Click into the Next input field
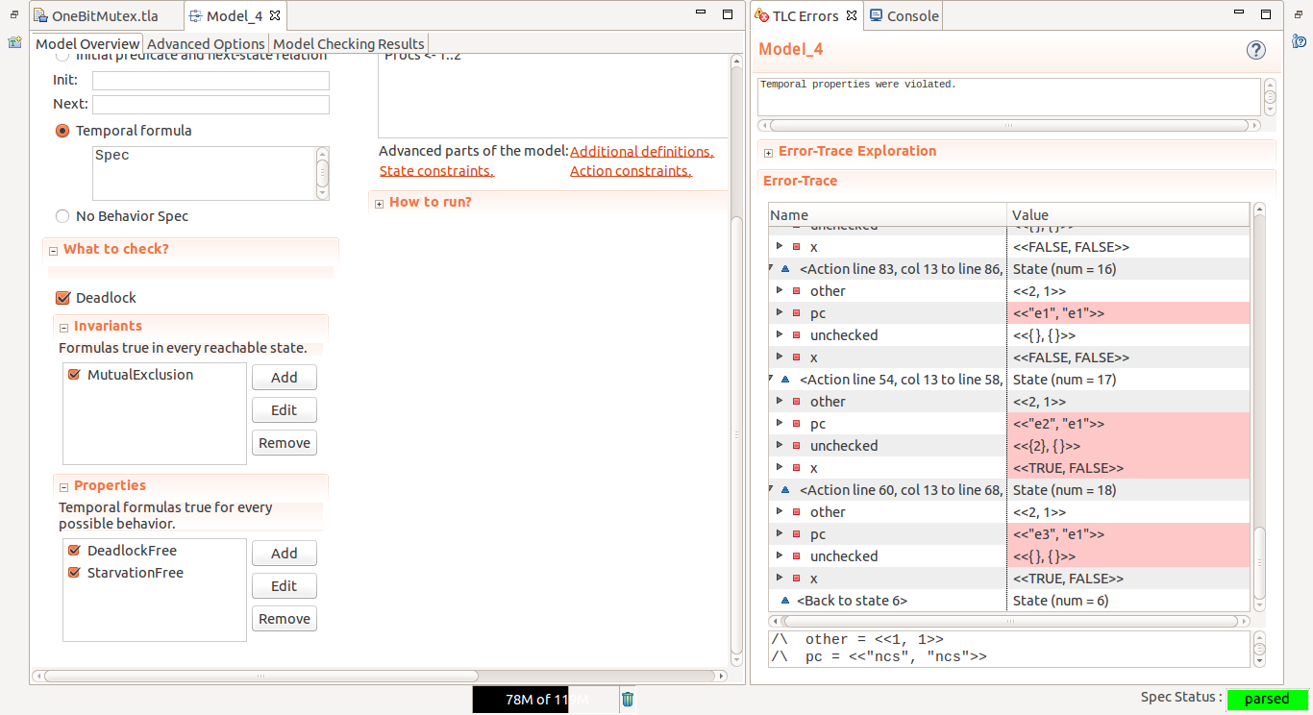 click(x=211, y=104)
